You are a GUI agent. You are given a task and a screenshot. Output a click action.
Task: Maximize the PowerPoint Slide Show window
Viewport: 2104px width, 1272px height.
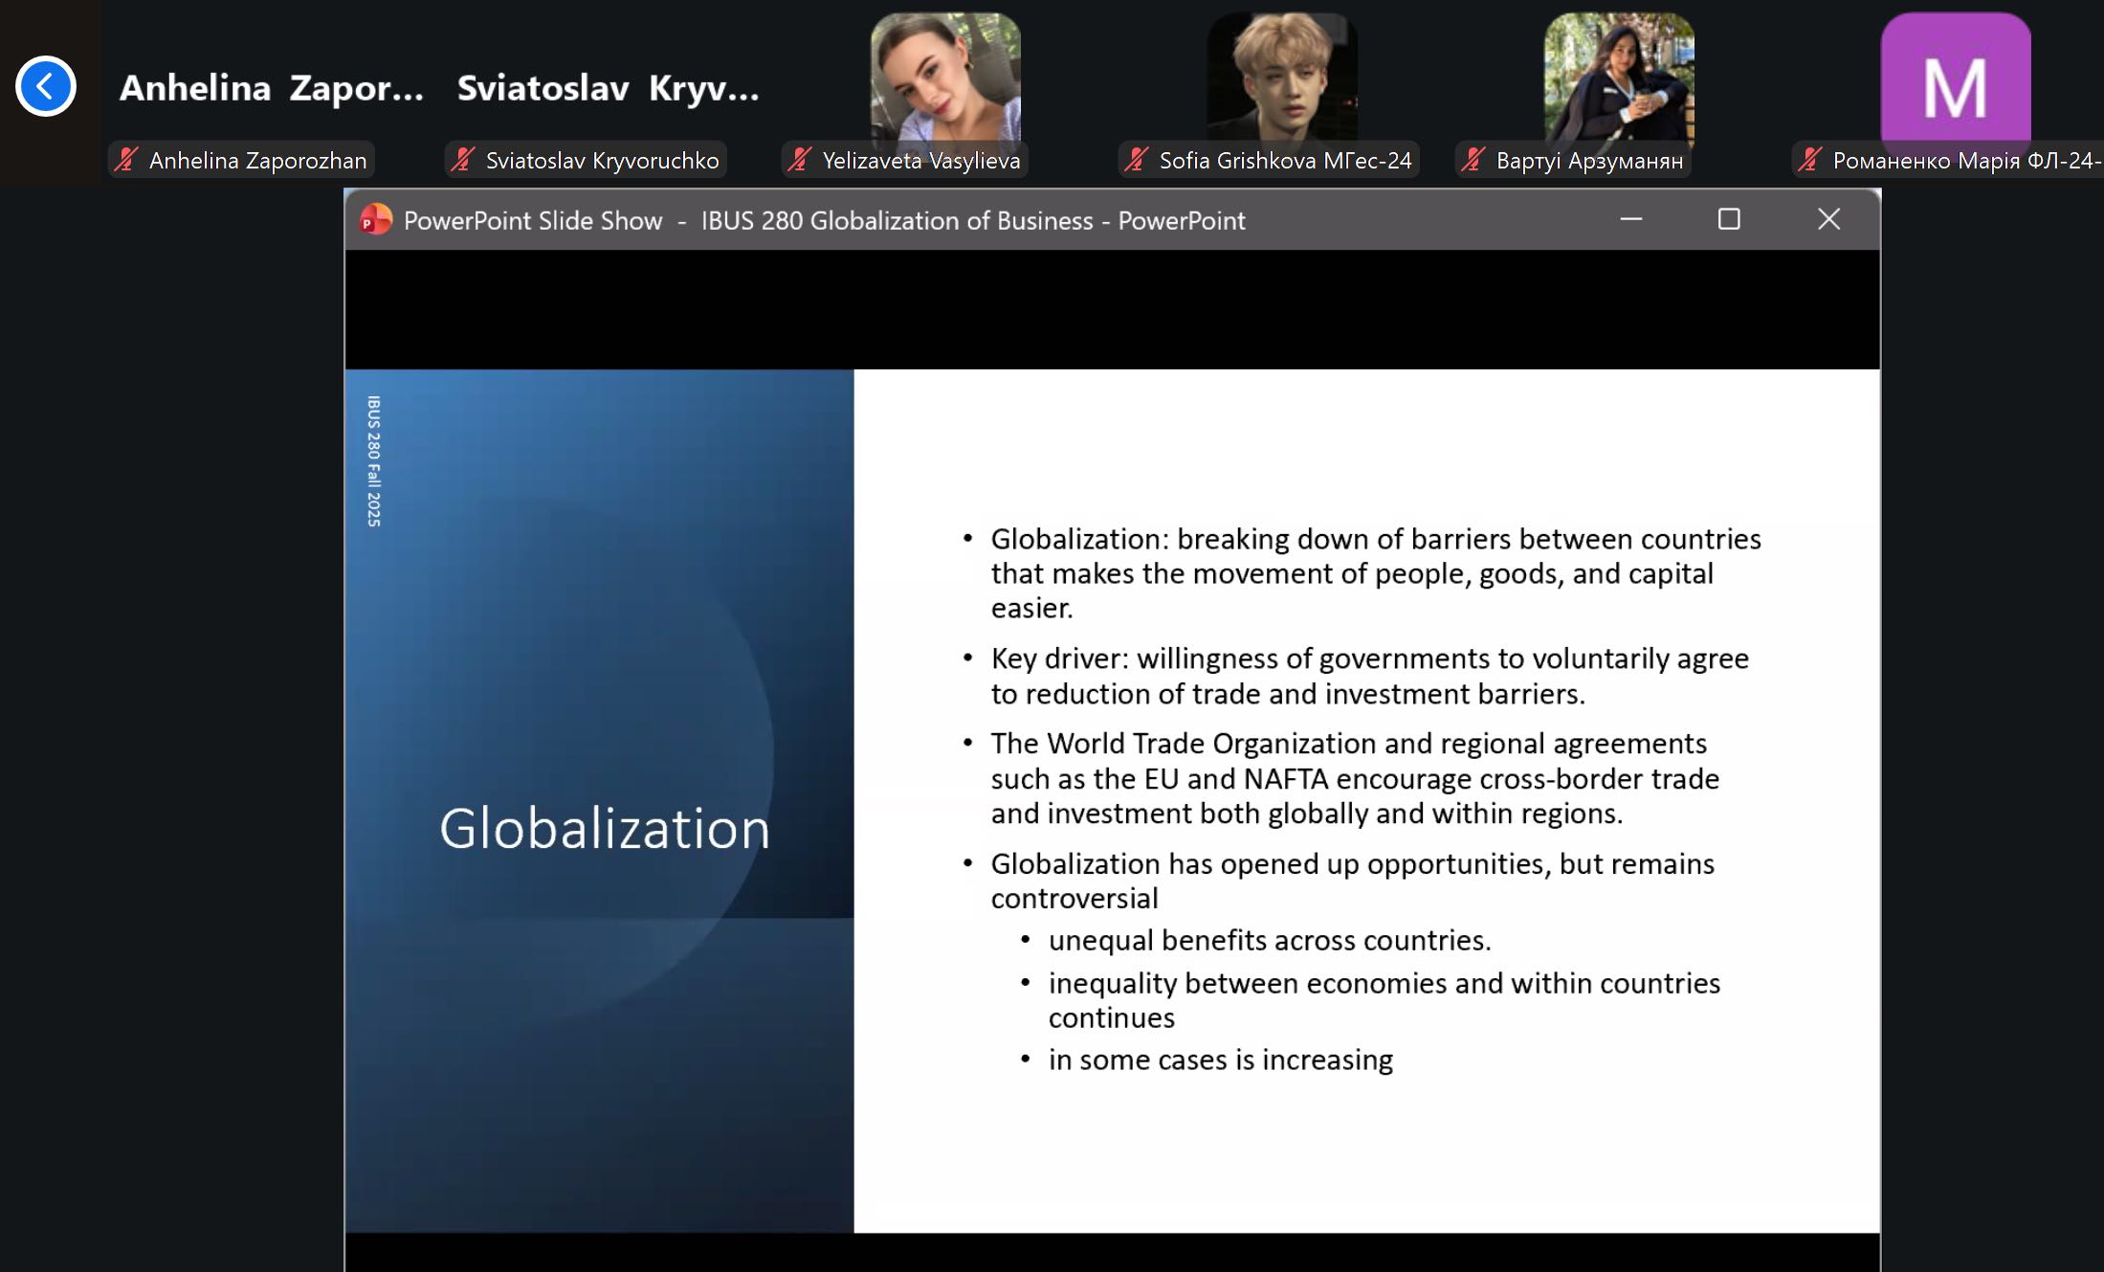(1729, 219)
